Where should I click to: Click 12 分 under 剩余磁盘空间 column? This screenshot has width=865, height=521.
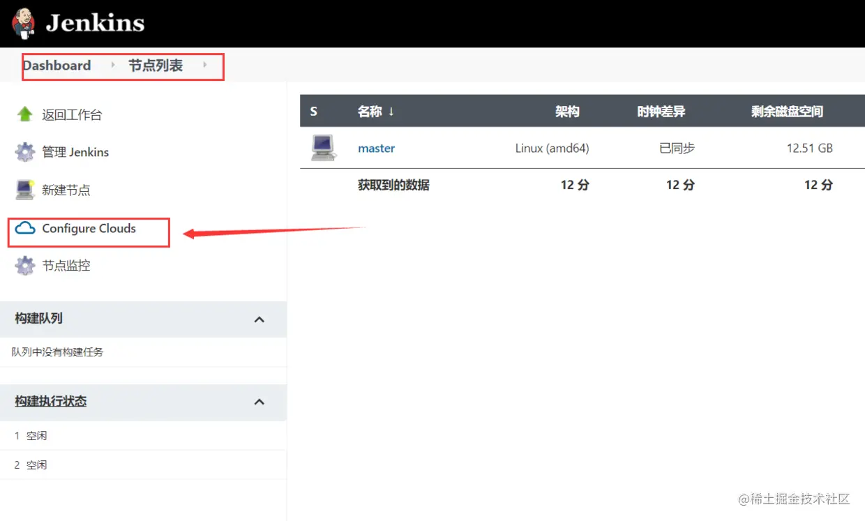click(819, 186)
